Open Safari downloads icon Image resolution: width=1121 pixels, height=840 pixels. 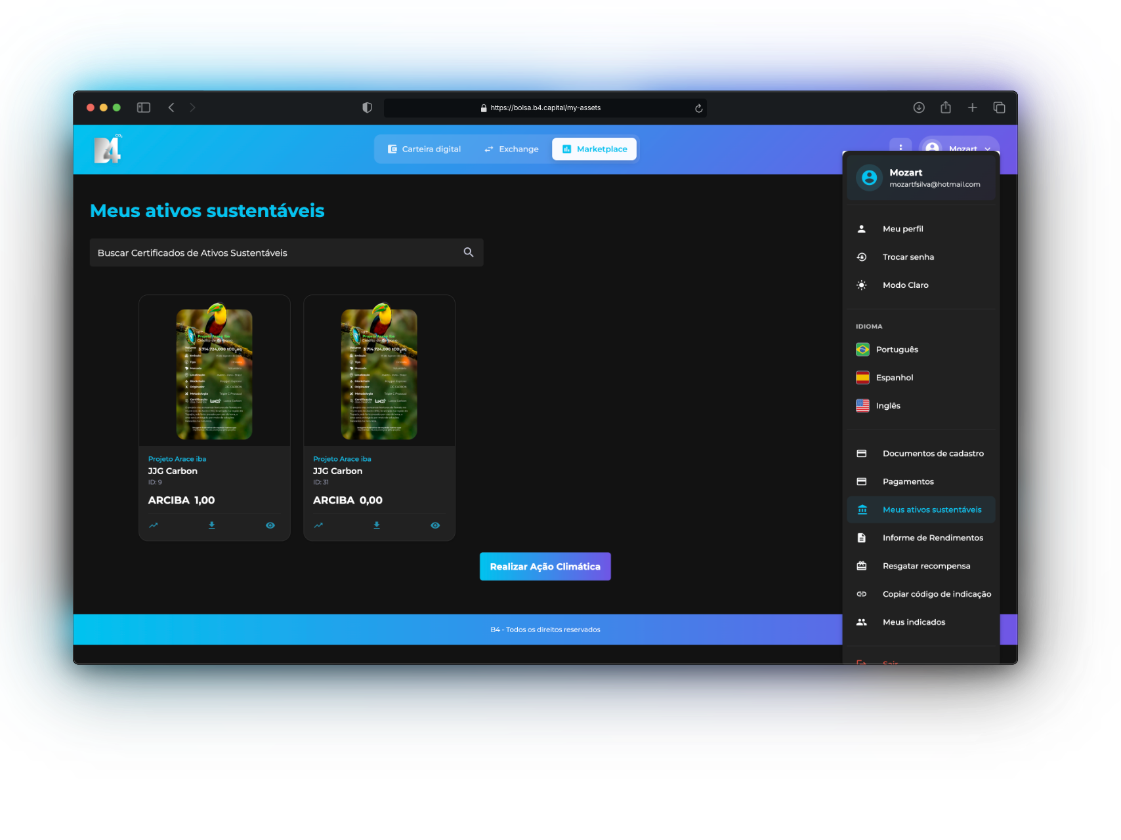pos(919,108)
